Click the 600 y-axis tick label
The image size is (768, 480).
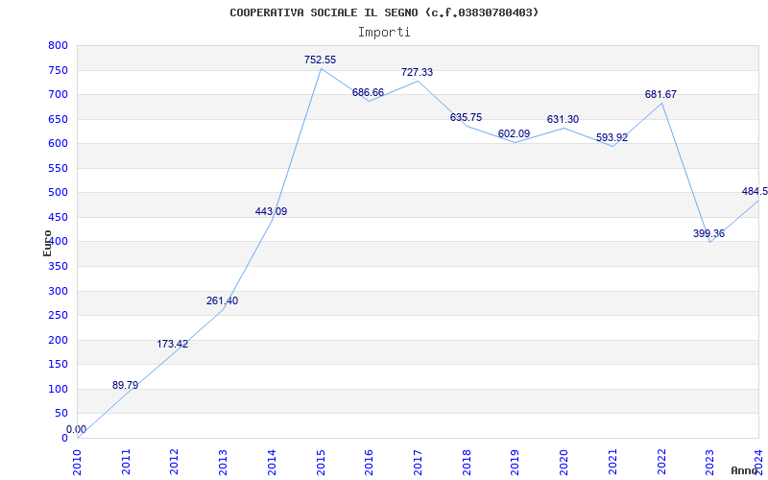pyautogui.click(x=58, y=143)
